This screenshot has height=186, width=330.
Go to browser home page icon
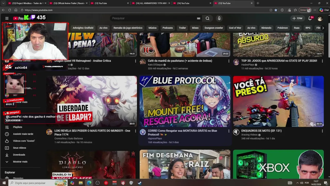click(x=16, y=10)
